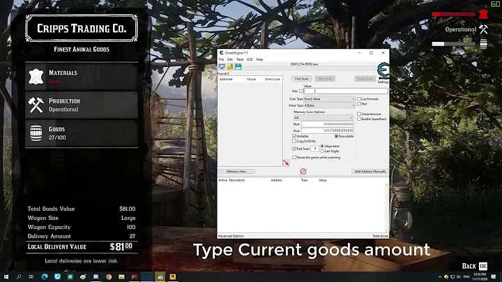The height and width of the screenshot is (282, 502).
Task: Toggle the Executable checkbox
Action: 336,136
